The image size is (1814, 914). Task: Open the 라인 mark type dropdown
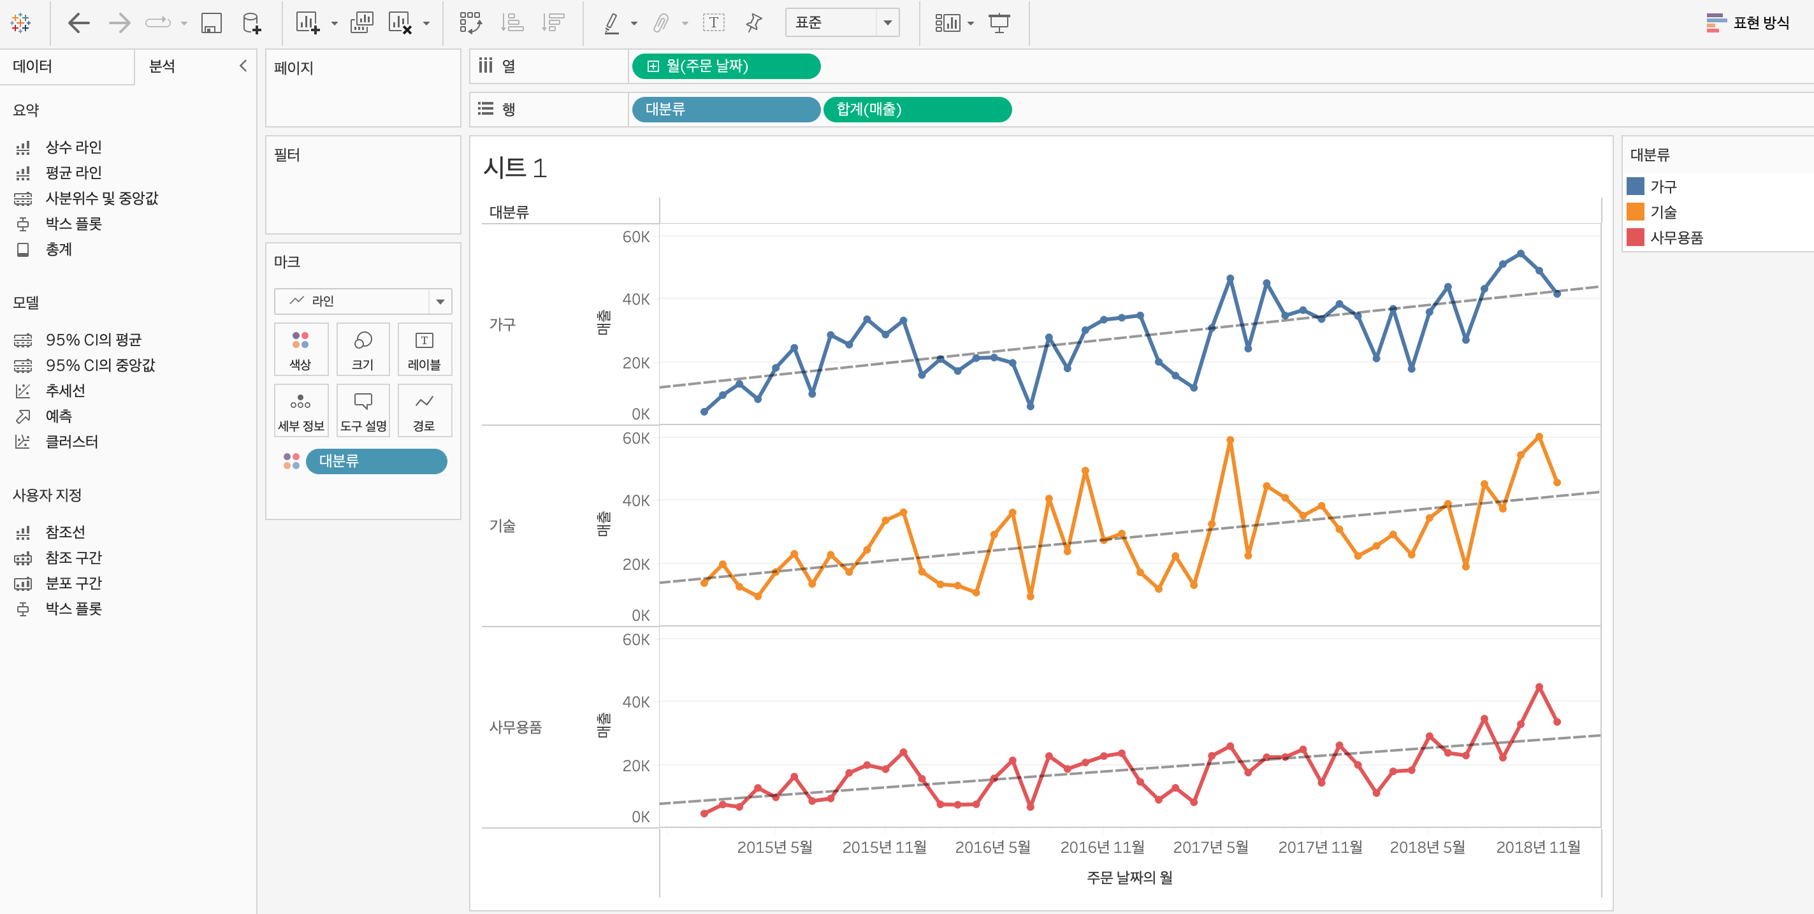(x=440, y=301)
